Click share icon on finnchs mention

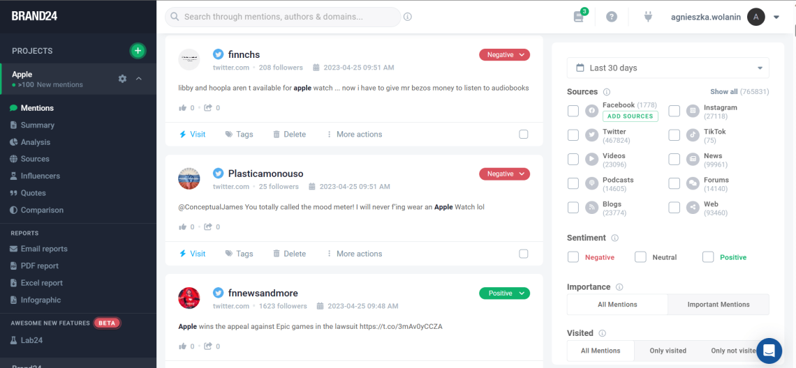tap(208, 108)
